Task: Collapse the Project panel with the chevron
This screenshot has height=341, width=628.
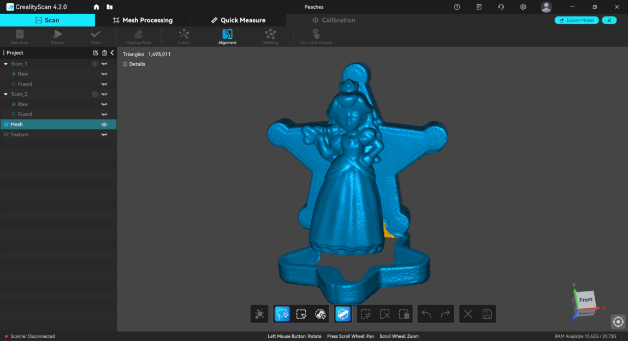Action: (112, 53)
